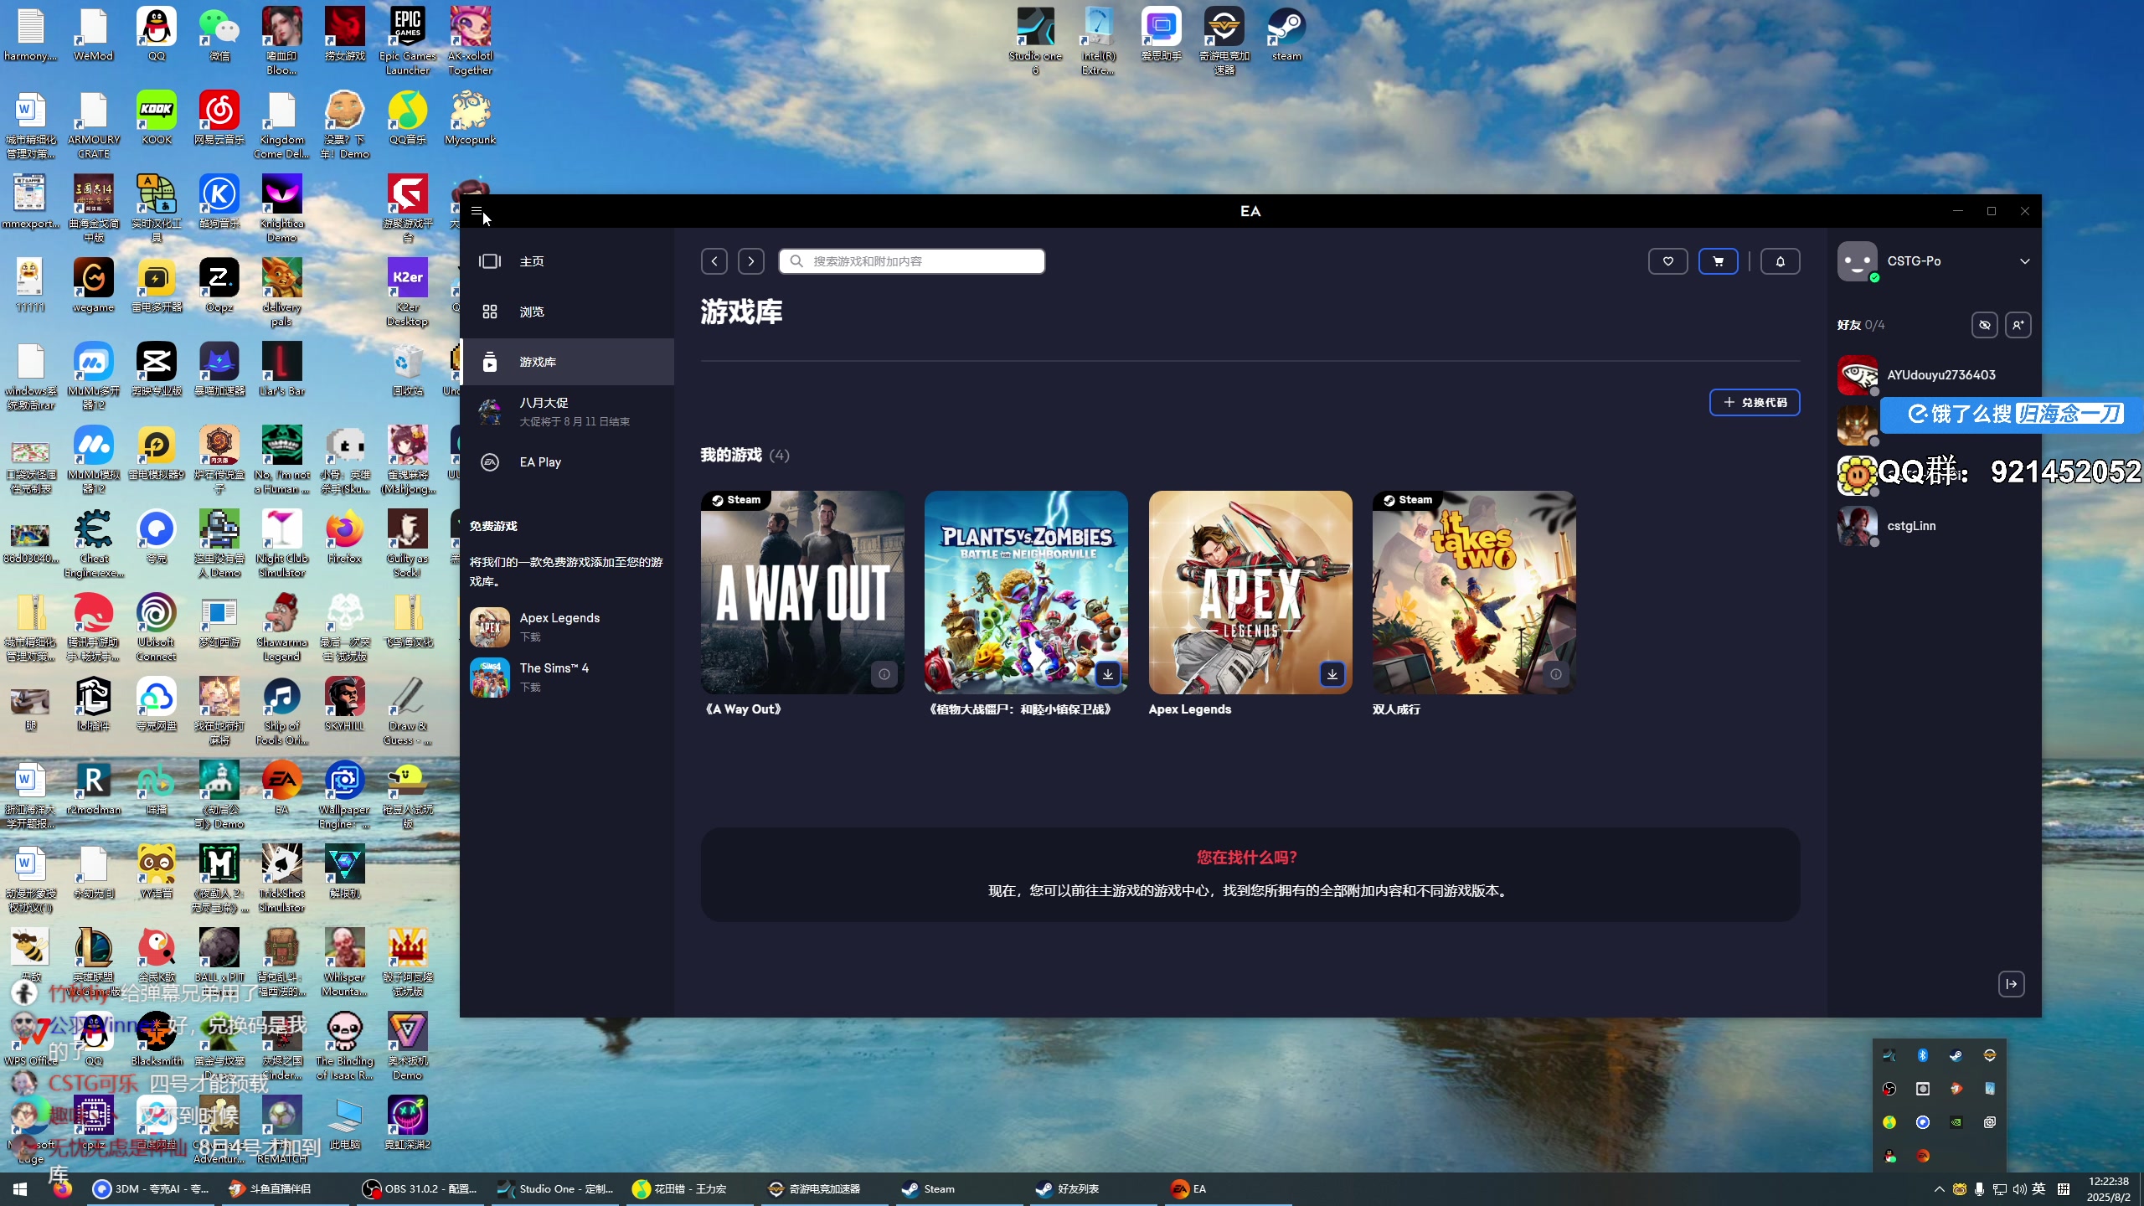This screenshot has height=1206, width=2144.
Task: Collapse the friends panel arrow button
Action: pos(2012,984)
